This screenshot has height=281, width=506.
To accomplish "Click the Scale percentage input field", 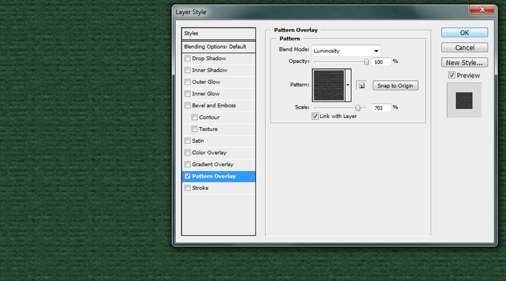I will point(381,107).
